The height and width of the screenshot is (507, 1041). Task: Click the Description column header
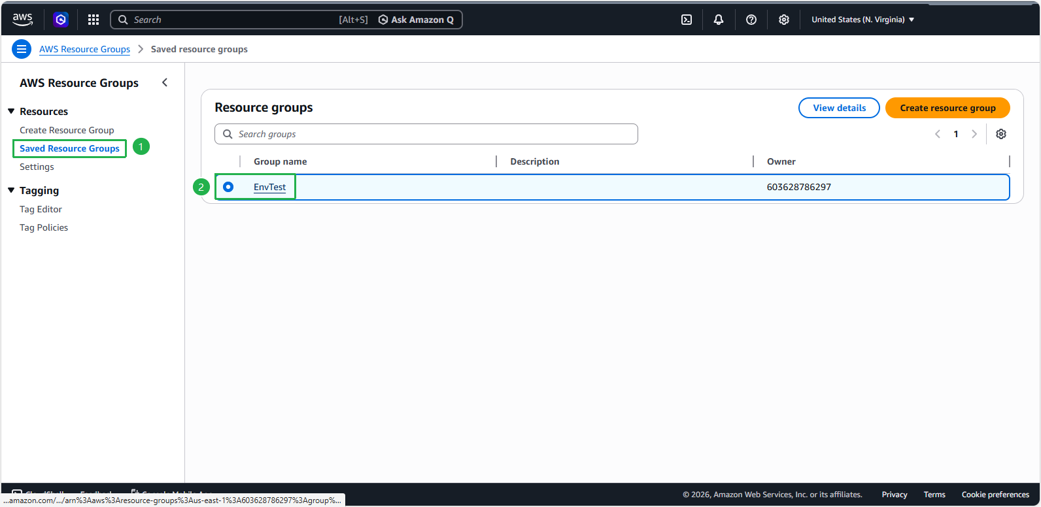click(x=535, y=161)
